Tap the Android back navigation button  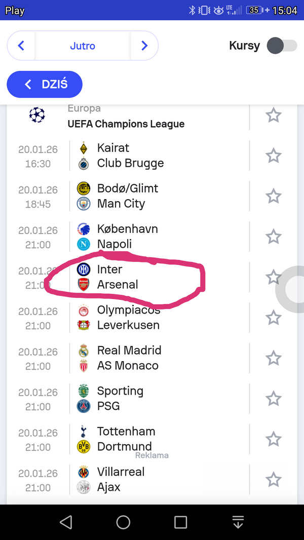66,522
